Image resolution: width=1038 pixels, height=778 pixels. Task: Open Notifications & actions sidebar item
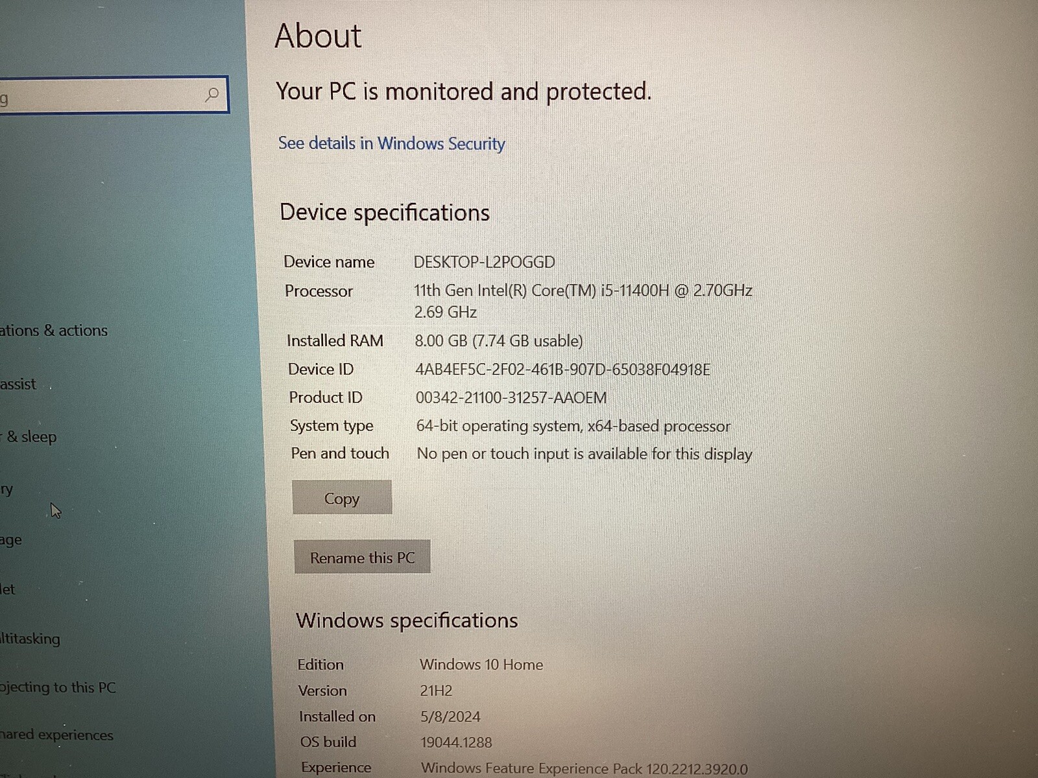pos(54,331)
